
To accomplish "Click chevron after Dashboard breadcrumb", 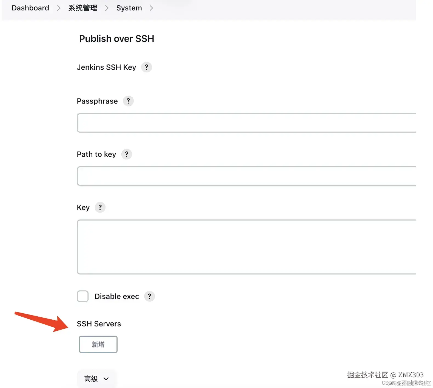I will 59,8.
